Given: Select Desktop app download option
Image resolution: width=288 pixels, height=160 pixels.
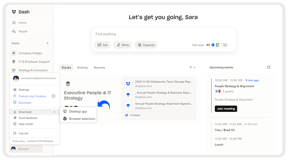Looking at the screenshot, I should pos(78,111).
